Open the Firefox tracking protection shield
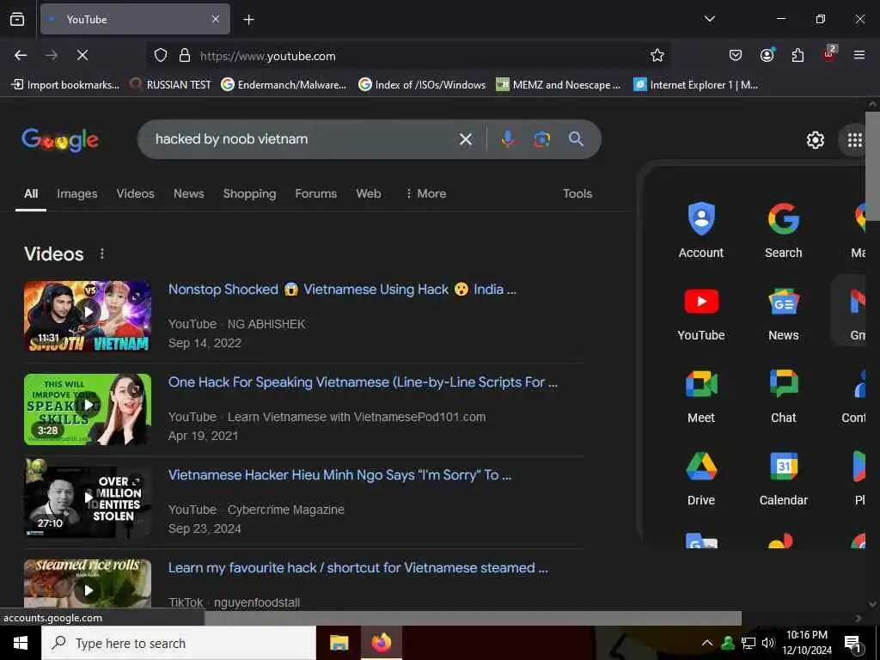Screen dimensions: 880x660 point(161,56)
